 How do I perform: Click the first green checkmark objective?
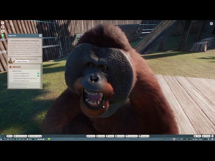38,73
